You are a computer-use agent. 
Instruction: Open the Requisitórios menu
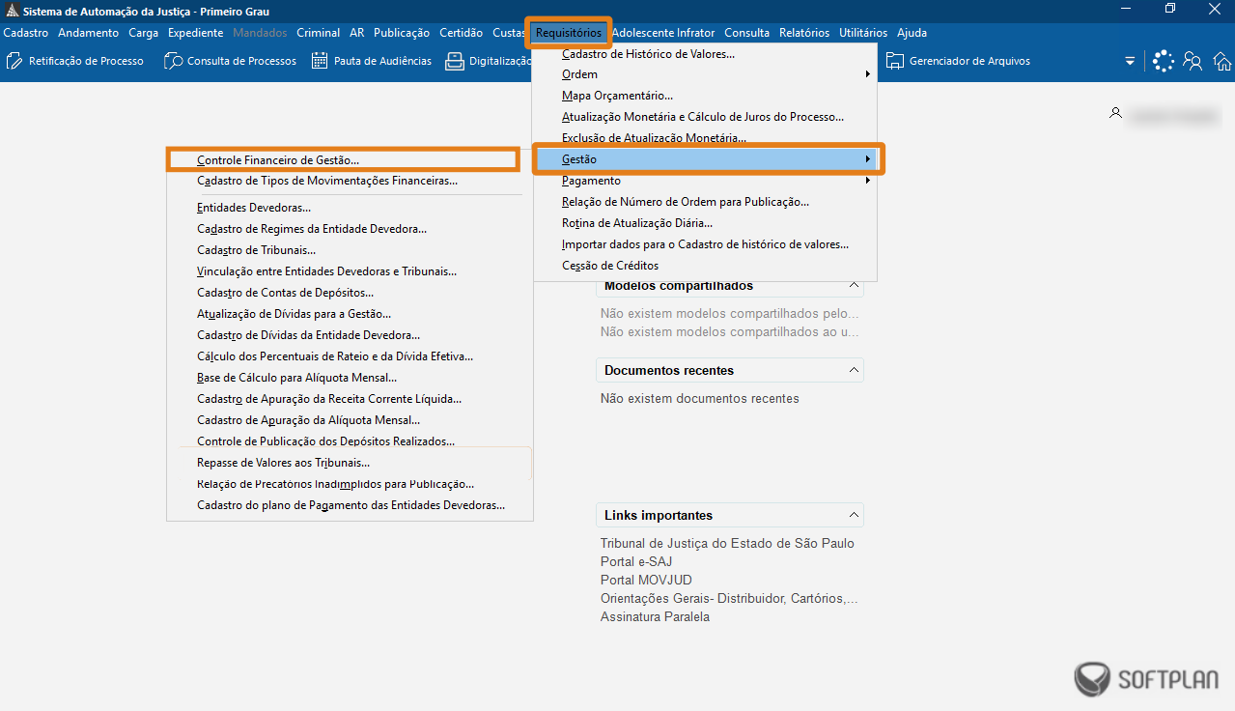[569, 33]
